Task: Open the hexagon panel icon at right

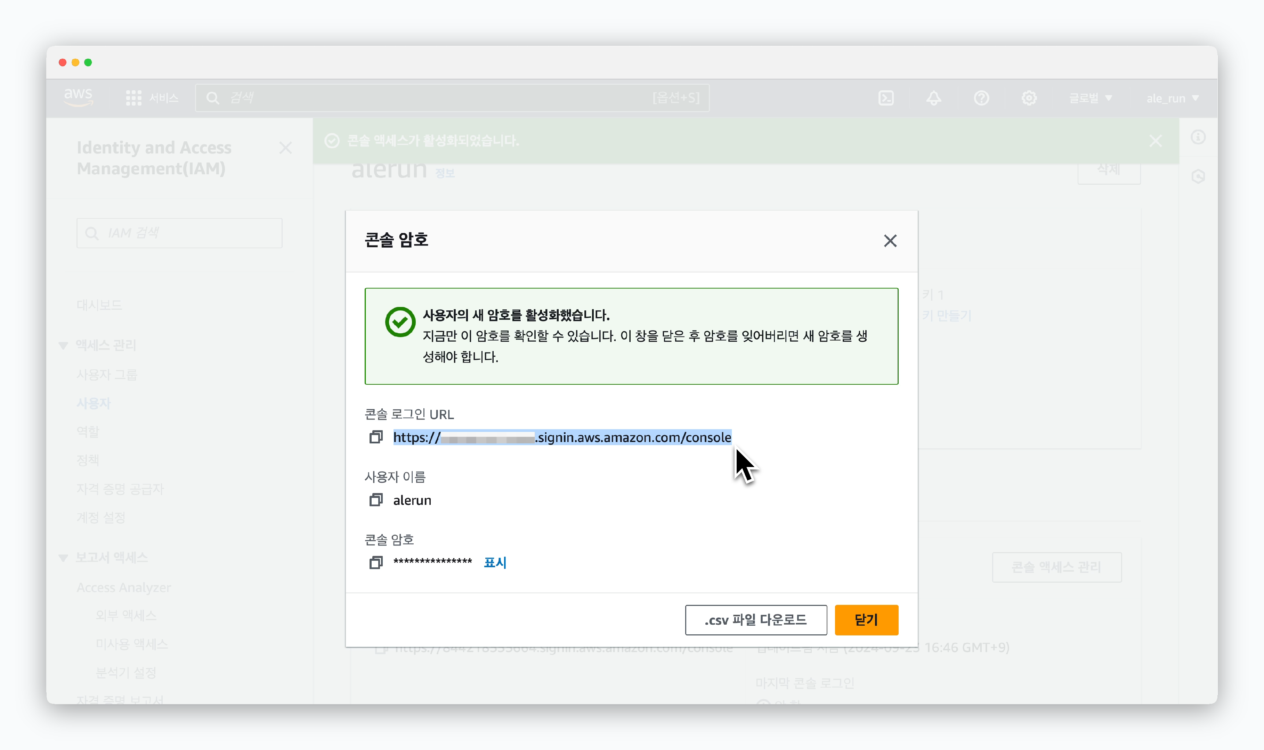Action: pyautogui.click(x=1198, y=176)
